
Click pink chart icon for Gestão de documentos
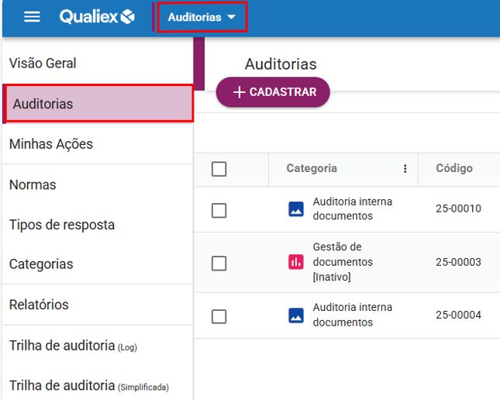[x=295, y=262]
